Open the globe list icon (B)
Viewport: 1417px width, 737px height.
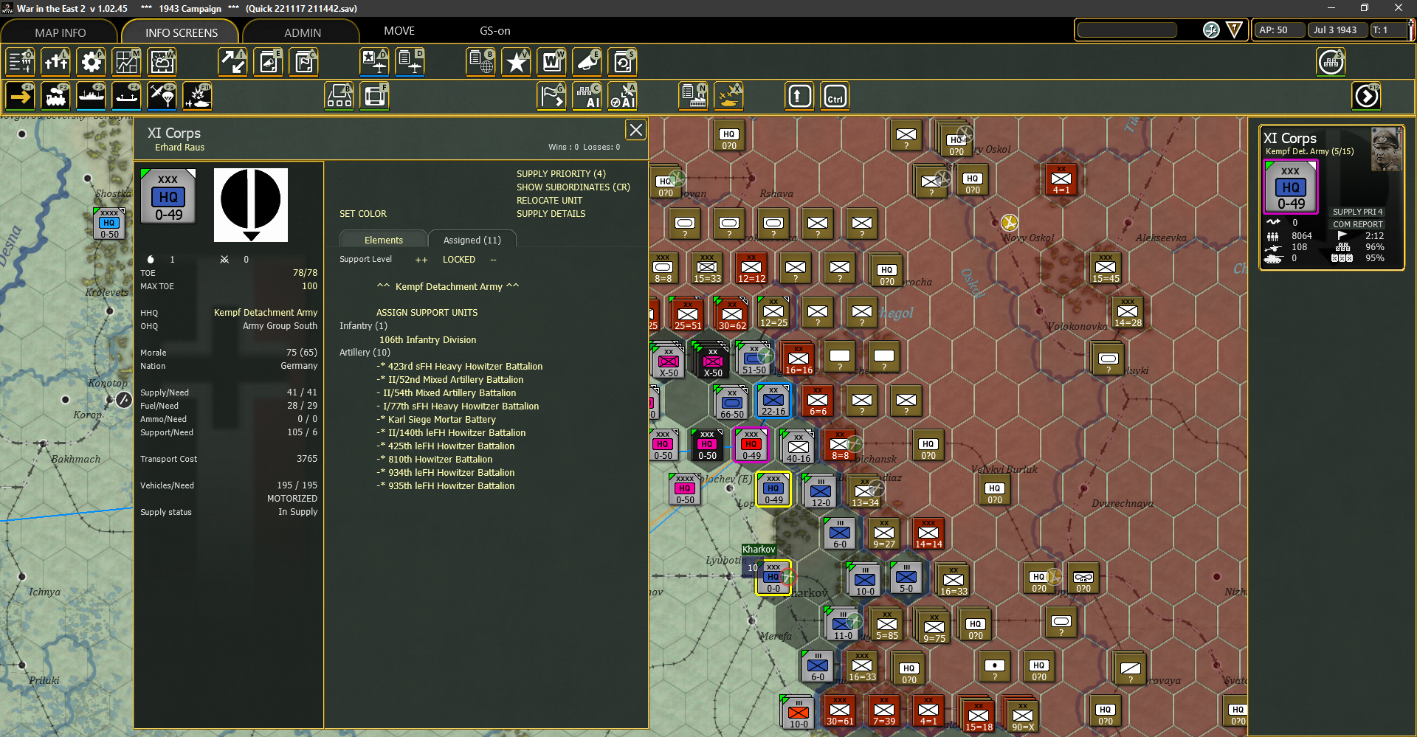tap(480, 62)
